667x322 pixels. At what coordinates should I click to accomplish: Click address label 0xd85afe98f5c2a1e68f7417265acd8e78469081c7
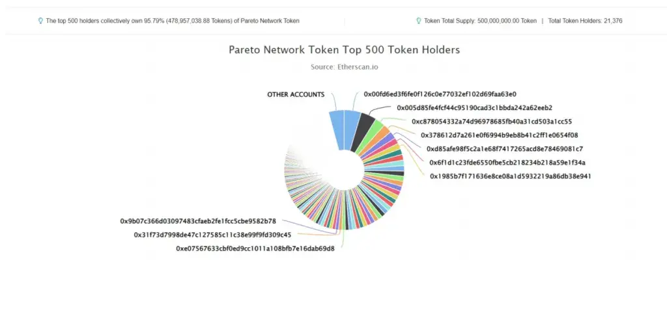point(505,149)
